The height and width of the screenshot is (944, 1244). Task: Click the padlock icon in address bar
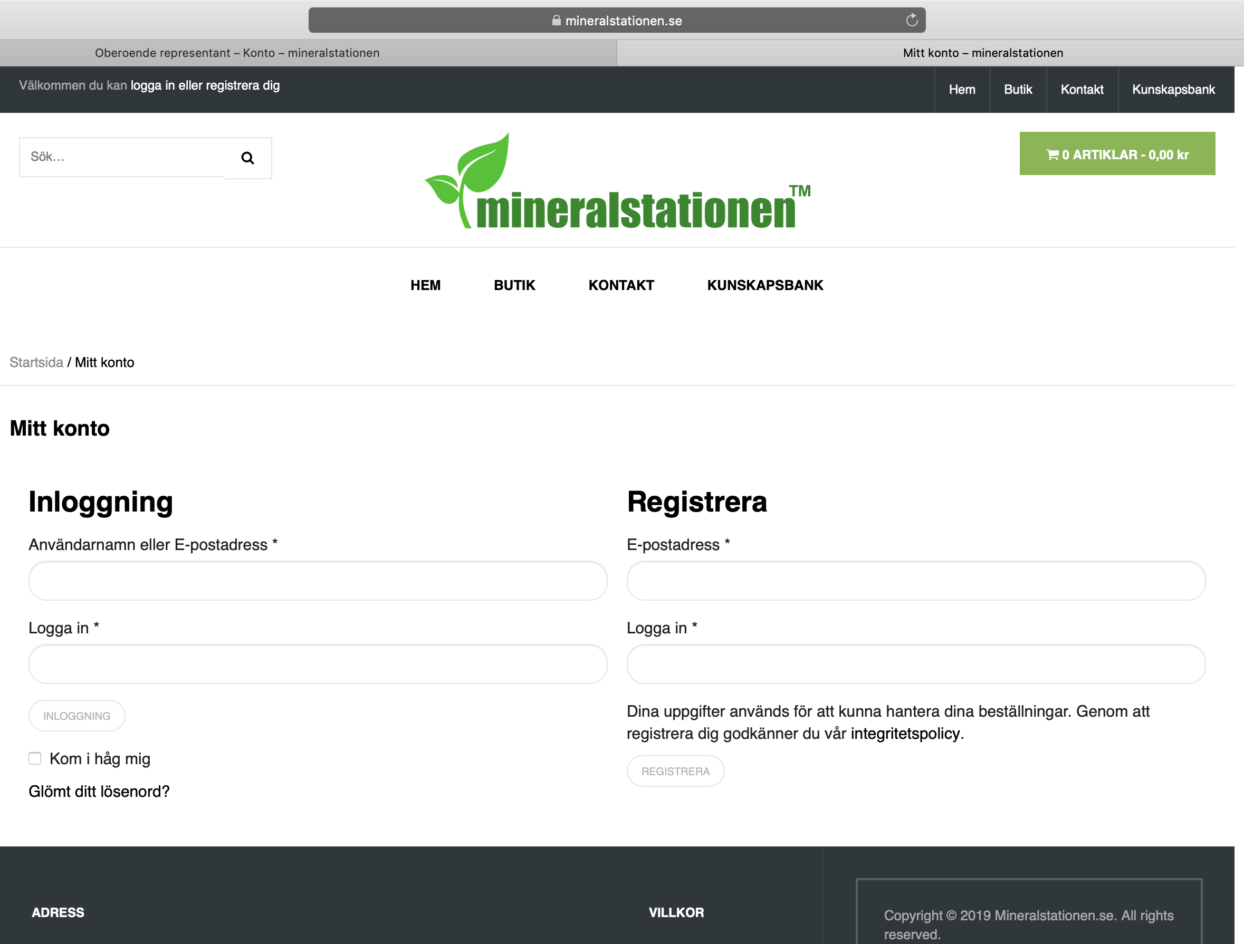556,20
